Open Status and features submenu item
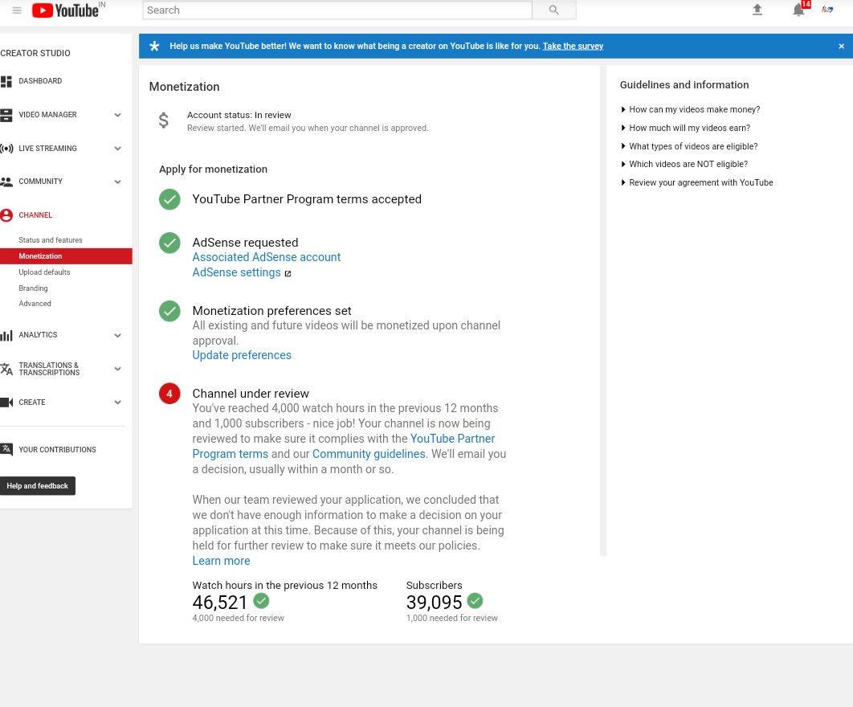 [x=51, y=240]
